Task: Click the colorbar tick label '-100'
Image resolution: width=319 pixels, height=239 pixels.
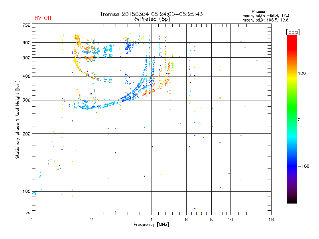Action: point(304,166)
